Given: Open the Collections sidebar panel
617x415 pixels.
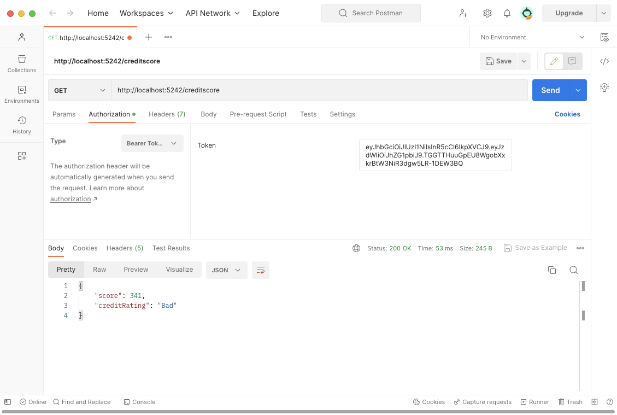Looking at the screenshot, I should click(x=22, y=63).
